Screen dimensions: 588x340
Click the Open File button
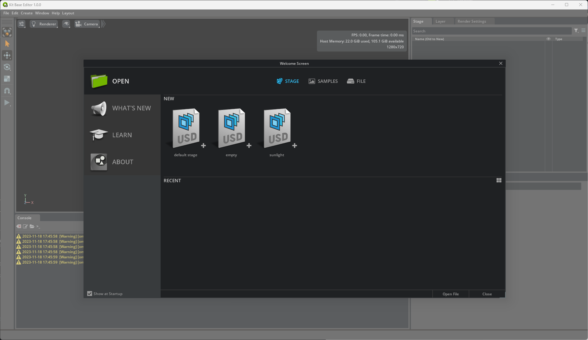[x=450, y=294]
